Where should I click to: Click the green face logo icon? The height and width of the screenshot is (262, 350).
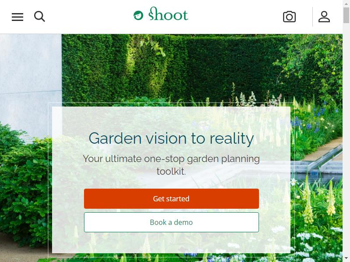(x=138, y=15)
